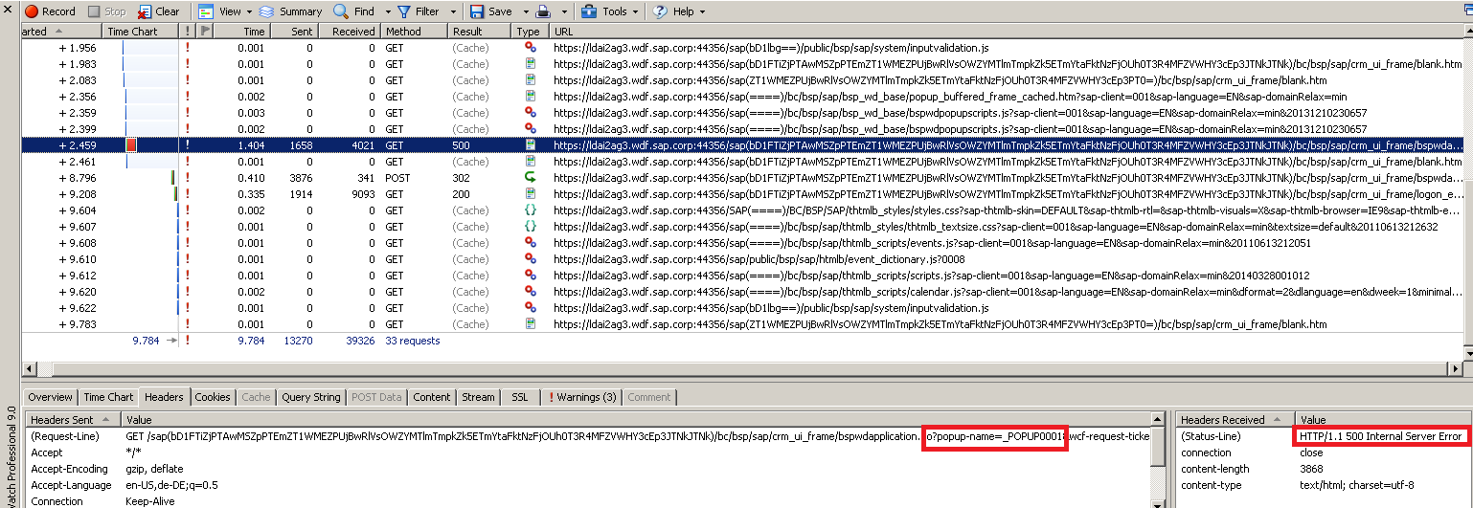Sort by the Headers Sent column header
Viewport: 1473px width, 508px height.
[x=73, y=420]
